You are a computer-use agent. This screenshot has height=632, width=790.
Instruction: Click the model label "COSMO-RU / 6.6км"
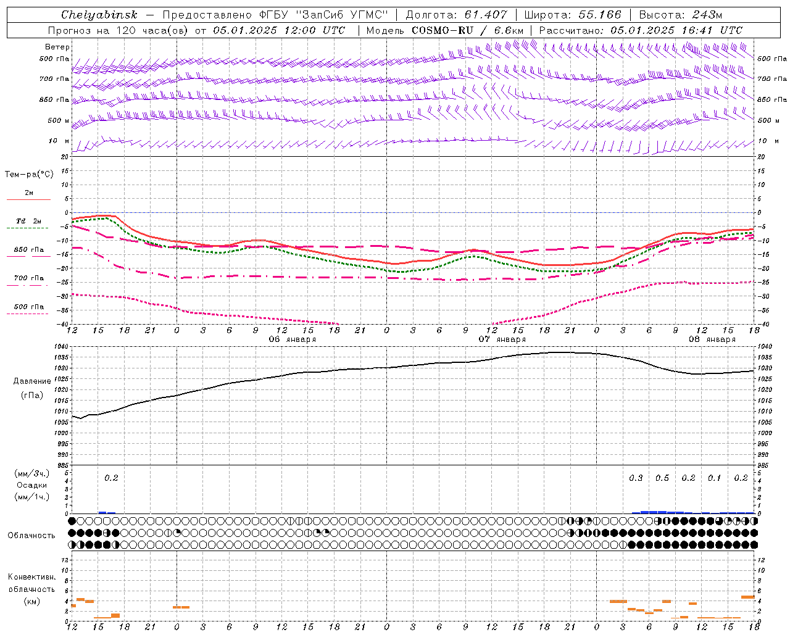pos(467,30)
